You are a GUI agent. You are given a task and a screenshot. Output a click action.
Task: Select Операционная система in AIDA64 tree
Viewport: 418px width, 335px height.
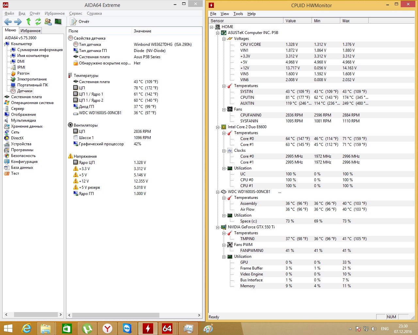(x=32, y=103)
